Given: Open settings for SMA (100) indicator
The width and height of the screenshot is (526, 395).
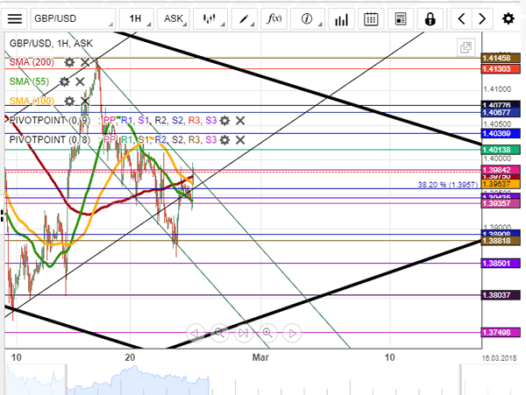Looking at the screenshot, I should [x=69, y=101].
